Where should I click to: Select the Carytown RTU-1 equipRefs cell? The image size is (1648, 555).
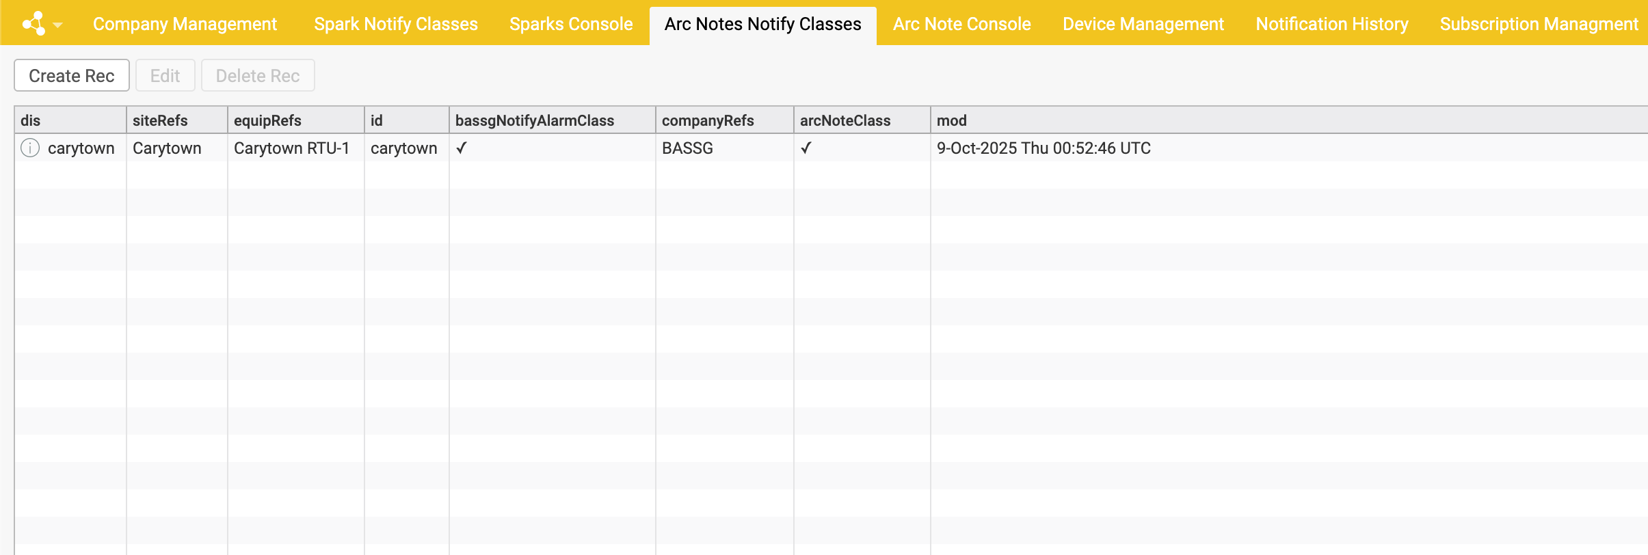coord(291,148)
